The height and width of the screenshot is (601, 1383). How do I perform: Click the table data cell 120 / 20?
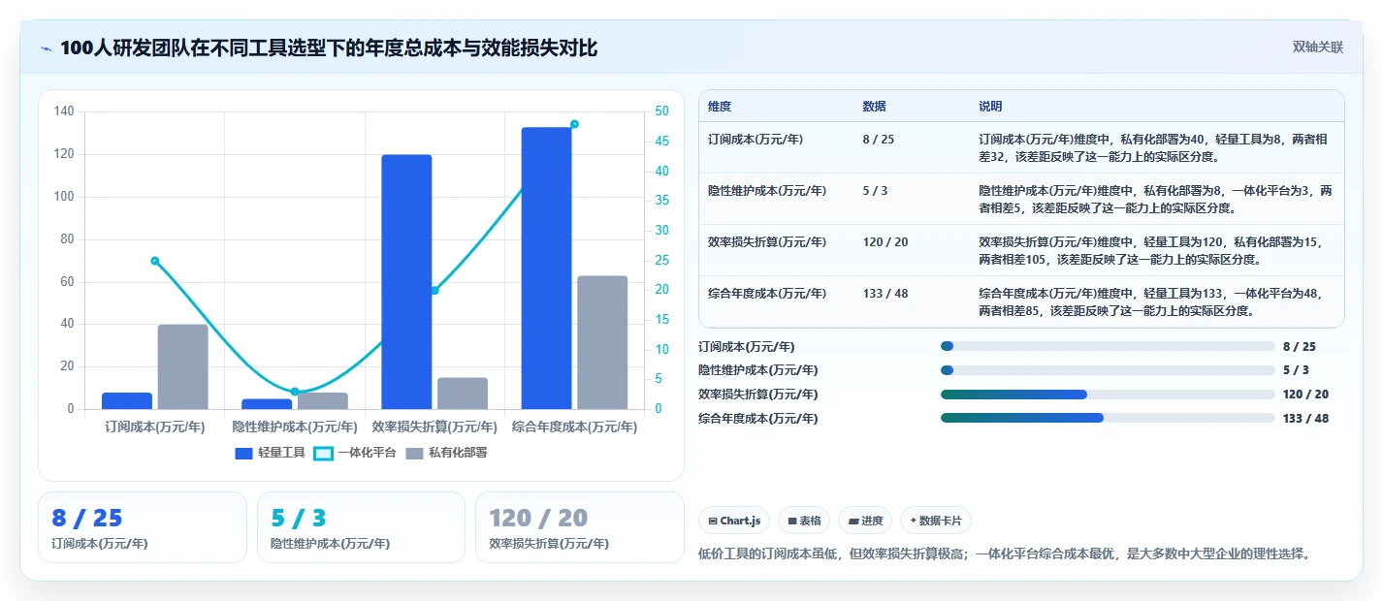pyautogui.click(x=884, y=241)
